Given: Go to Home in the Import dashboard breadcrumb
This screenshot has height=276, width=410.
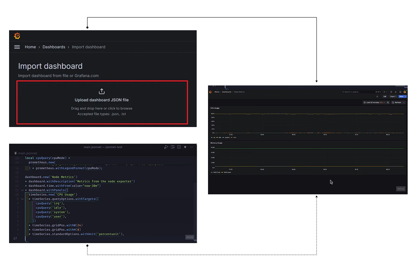Looking at the screenshot, I should pos(30,47).
